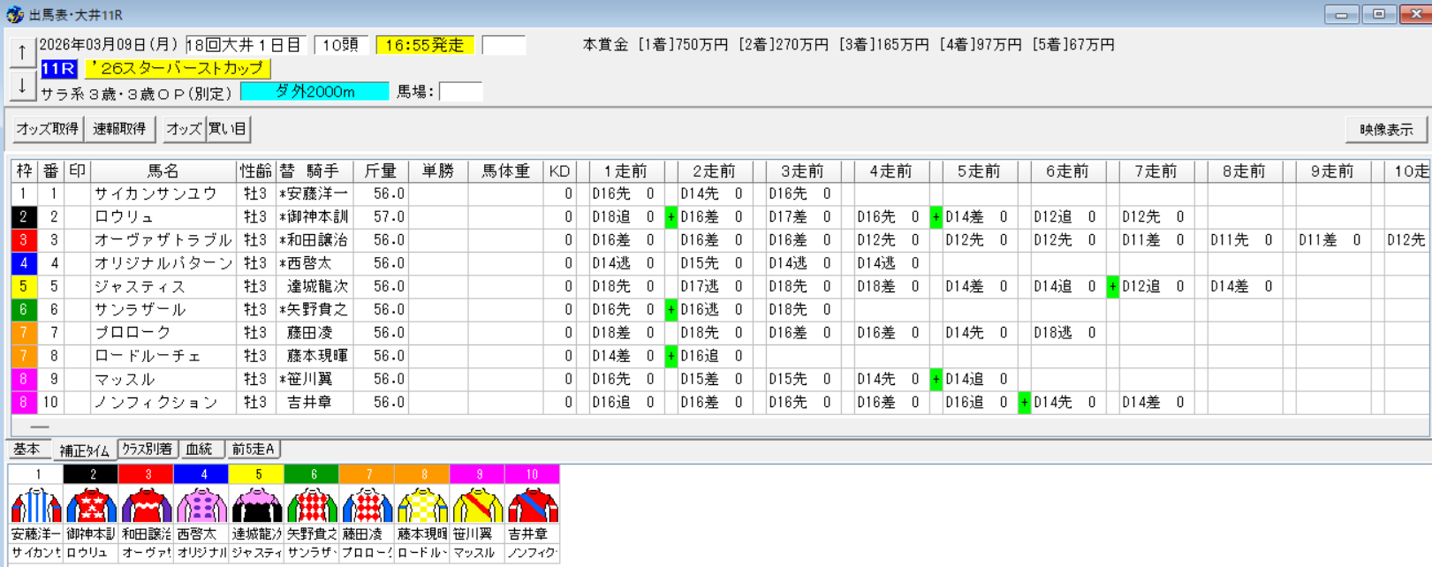Select jockey silk icon for 矢野貴之
This screenshot has height=567, width=1432.
pos(313,506)
